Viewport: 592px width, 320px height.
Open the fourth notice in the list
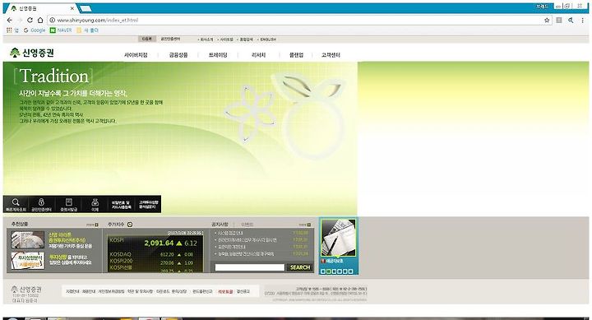[x=245, y=254]
